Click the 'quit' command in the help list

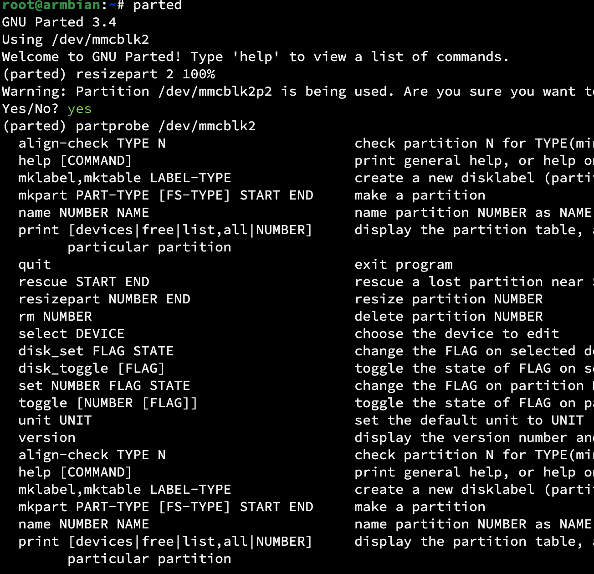35,265
